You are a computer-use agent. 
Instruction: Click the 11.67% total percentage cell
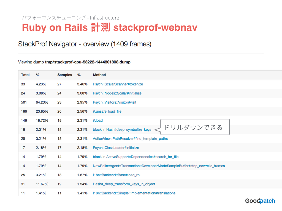click(42, 184)
